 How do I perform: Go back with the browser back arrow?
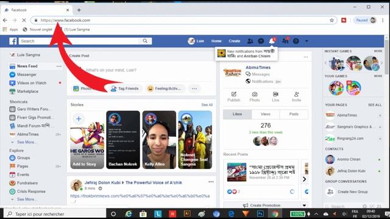point(5,20)
